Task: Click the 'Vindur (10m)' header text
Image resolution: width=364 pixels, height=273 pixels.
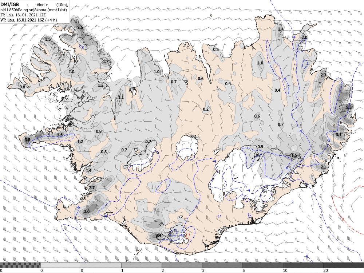Action: tap(52, 5)
